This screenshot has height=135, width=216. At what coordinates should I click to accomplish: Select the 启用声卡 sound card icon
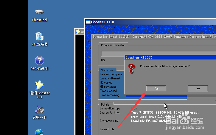(40, 112)
